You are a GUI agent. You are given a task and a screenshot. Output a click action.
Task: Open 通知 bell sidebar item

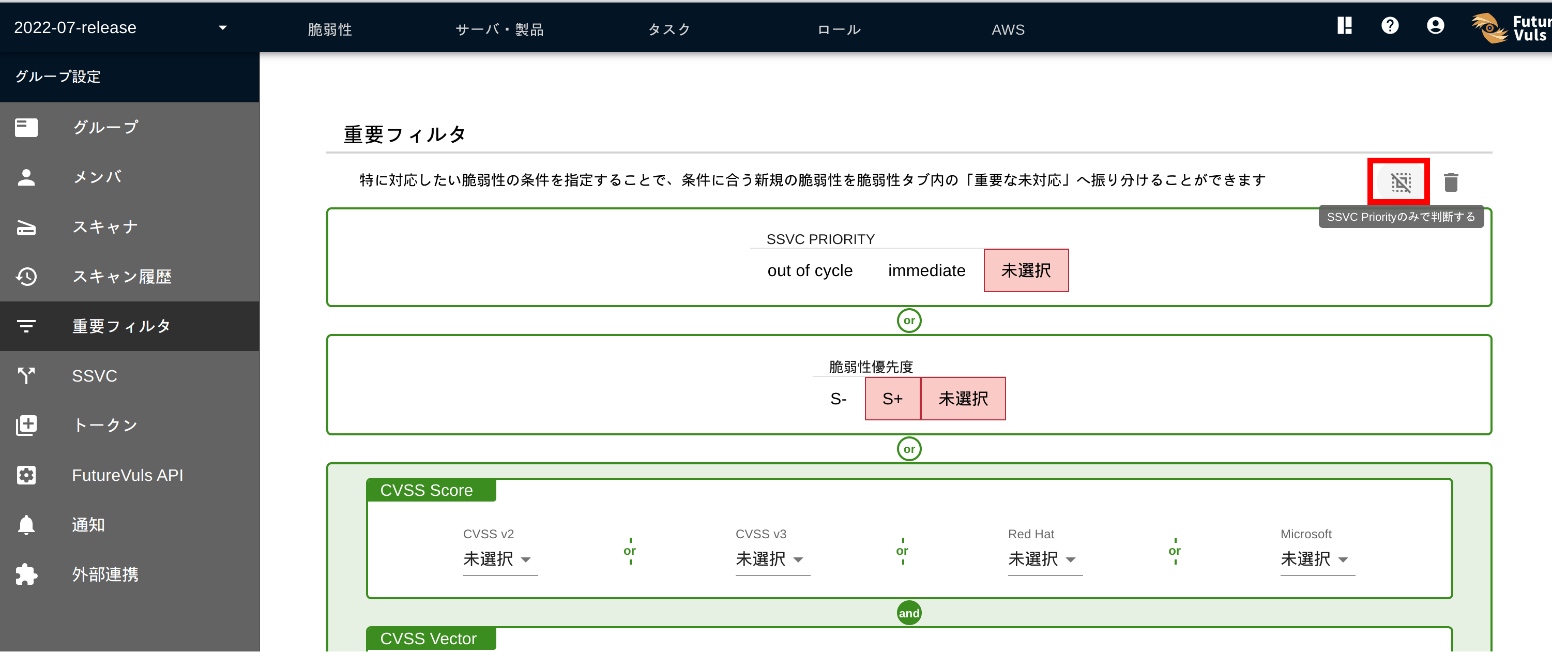point(88,525)
